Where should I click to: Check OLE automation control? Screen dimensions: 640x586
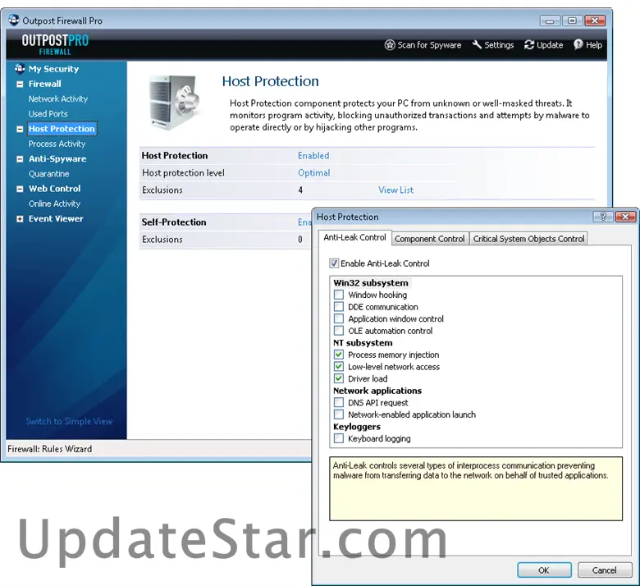(339, 331)
